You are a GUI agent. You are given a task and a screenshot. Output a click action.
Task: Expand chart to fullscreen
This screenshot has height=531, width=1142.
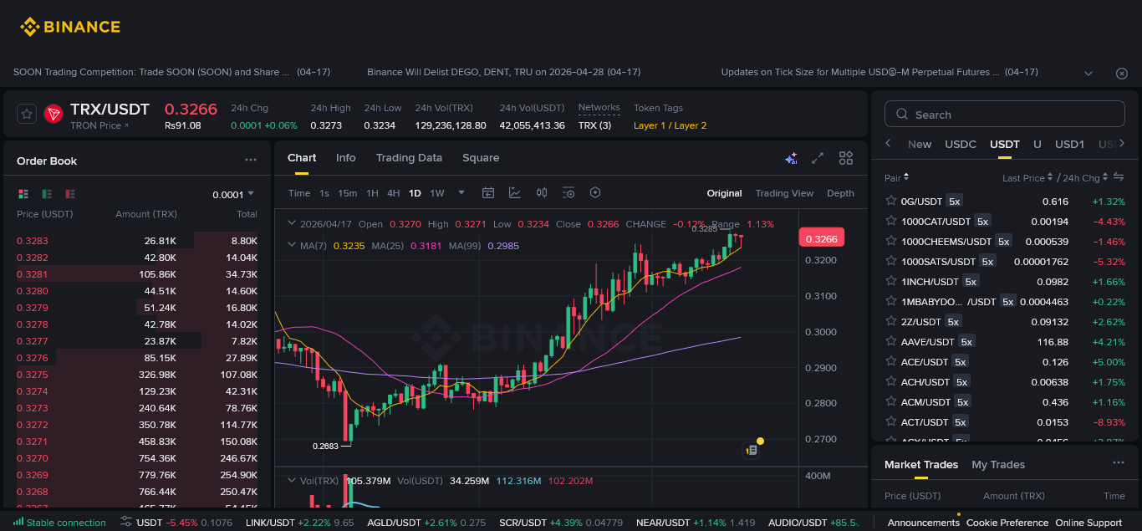coord(818,158)
